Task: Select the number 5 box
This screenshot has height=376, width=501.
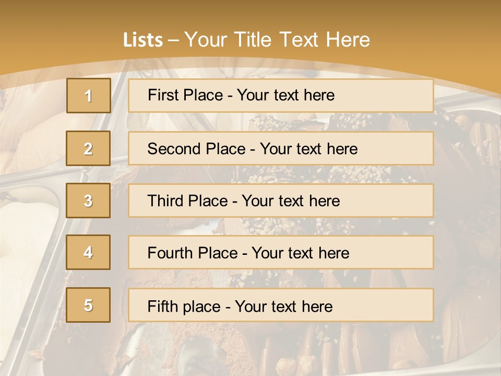Action: click(x=88, y=305)
